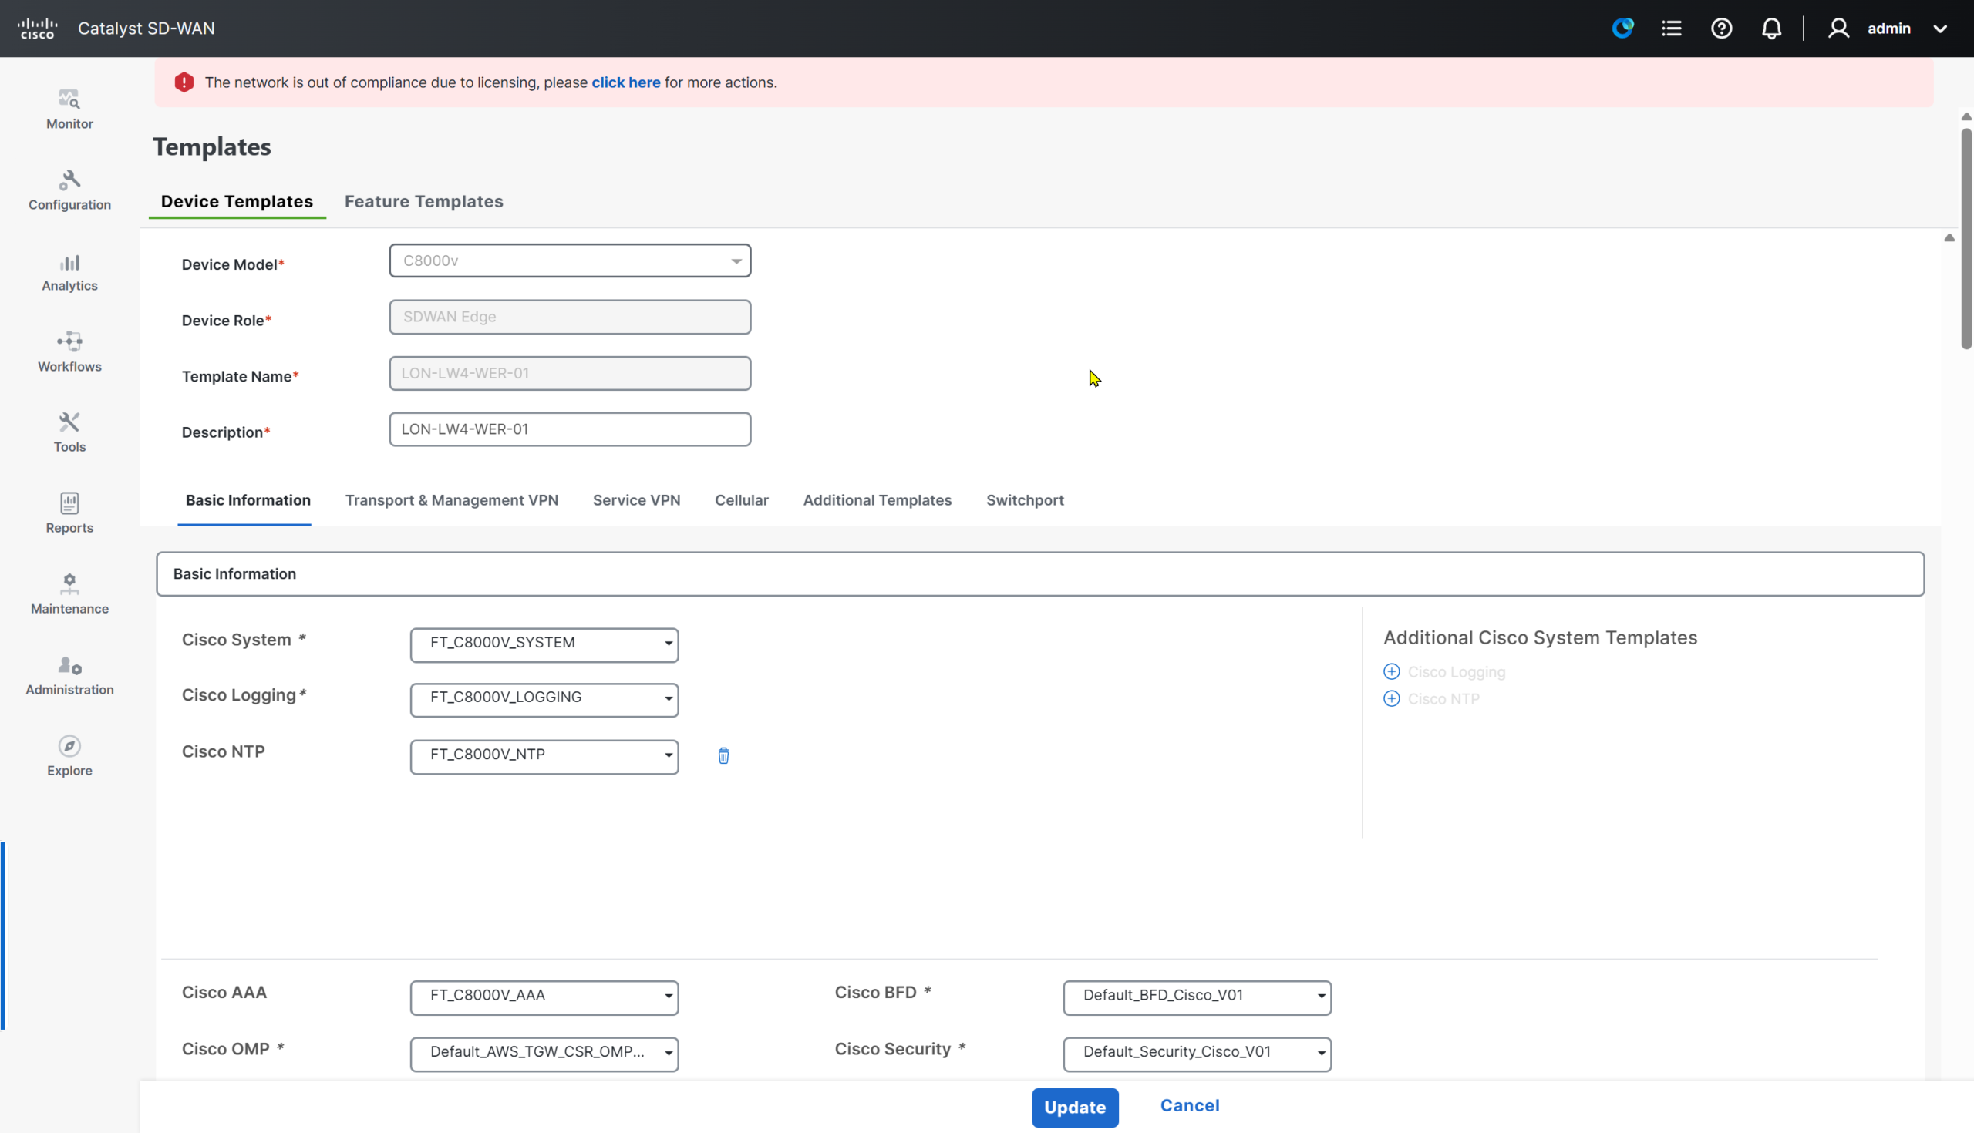Open the Maintenance sidebar section
Viewport: 1974px width, 1133px height.
69,594
